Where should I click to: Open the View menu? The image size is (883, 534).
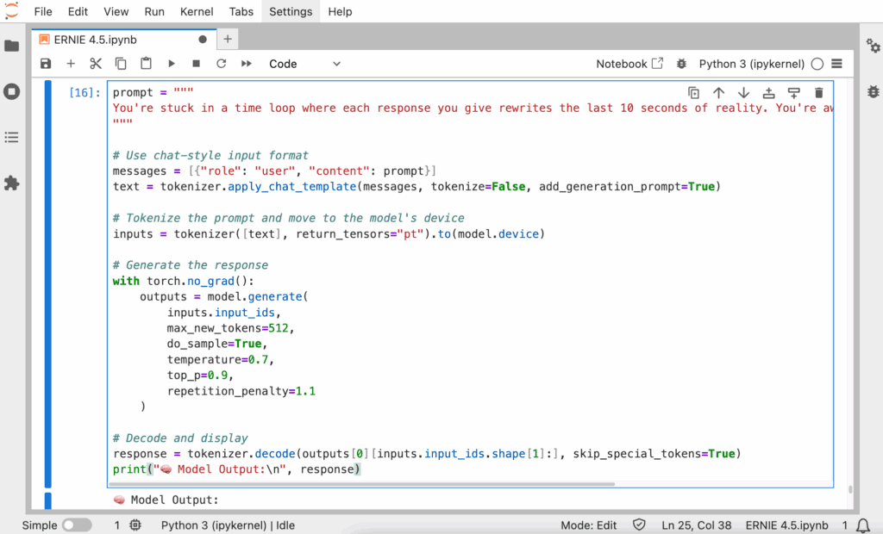click(x=116, y=11)
